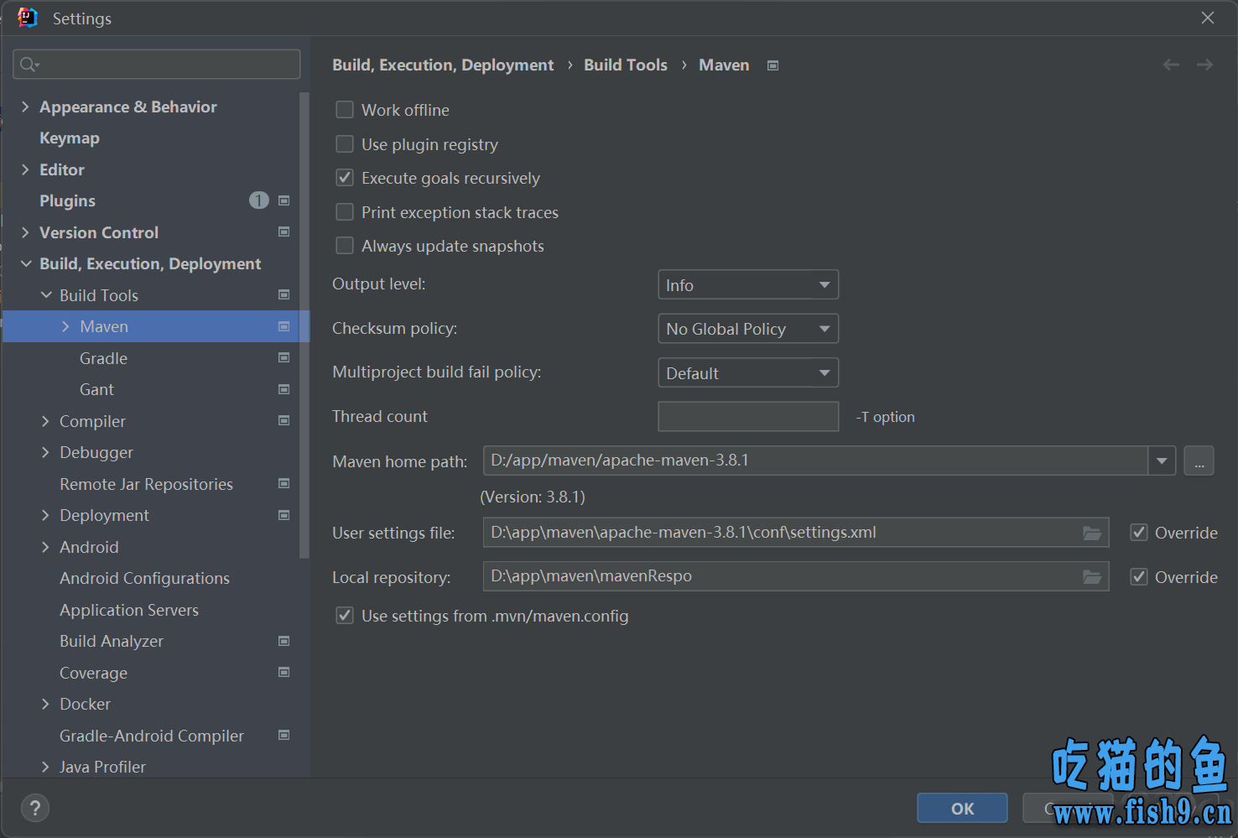Toggle Override for Local repository

click(x=1139, y=577)
